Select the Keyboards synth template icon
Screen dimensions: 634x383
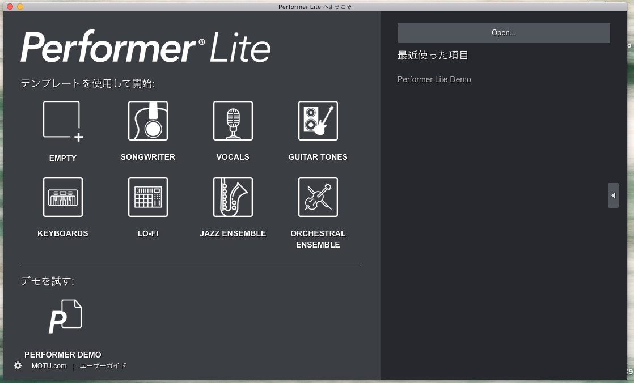[63, 197]
